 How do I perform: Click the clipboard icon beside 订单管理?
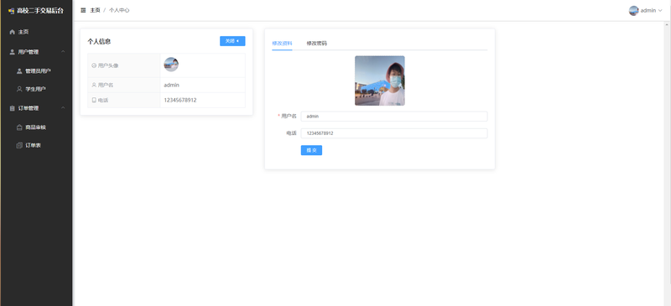click(12, 108)
